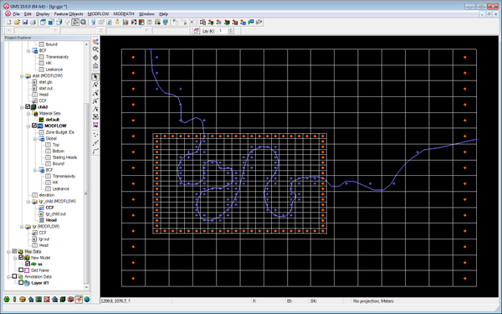Open the File menu

coord(17,13)
